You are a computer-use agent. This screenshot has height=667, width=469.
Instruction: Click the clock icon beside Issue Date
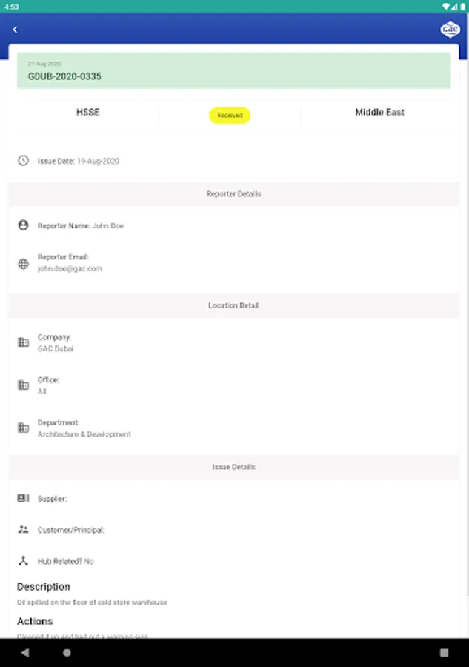23,160
